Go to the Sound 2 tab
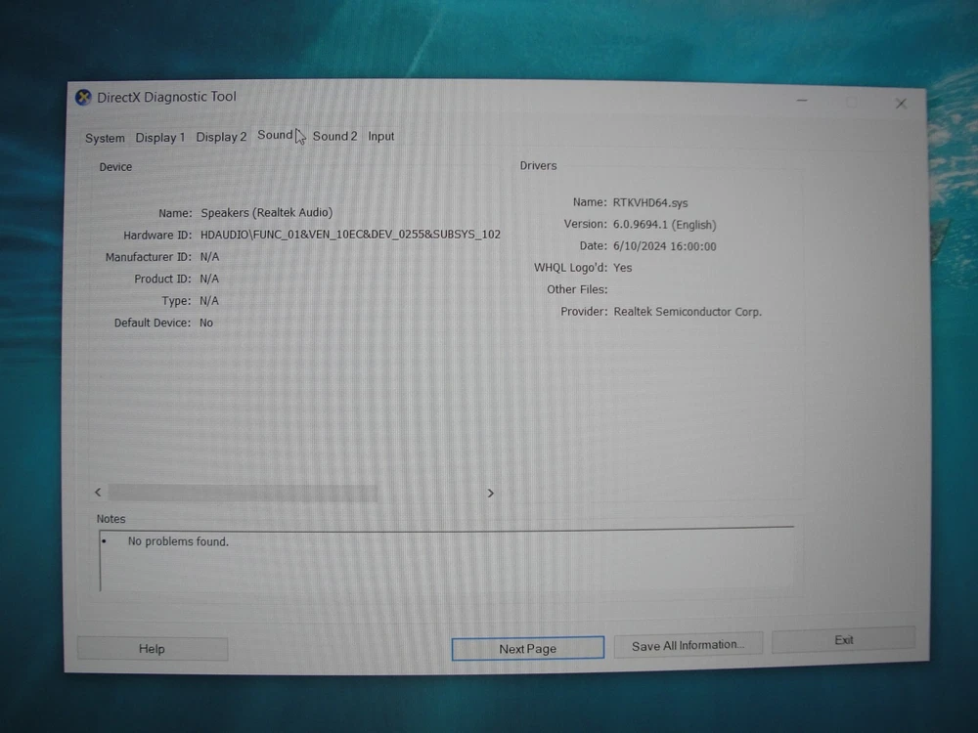The width and height of the screenshot is (978, 733). (334, 137)
